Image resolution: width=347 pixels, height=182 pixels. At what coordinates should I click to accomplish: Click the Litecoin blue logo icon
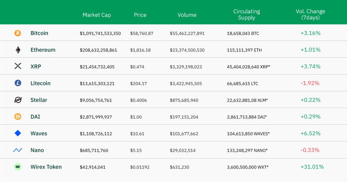click(x=18, y=83)
